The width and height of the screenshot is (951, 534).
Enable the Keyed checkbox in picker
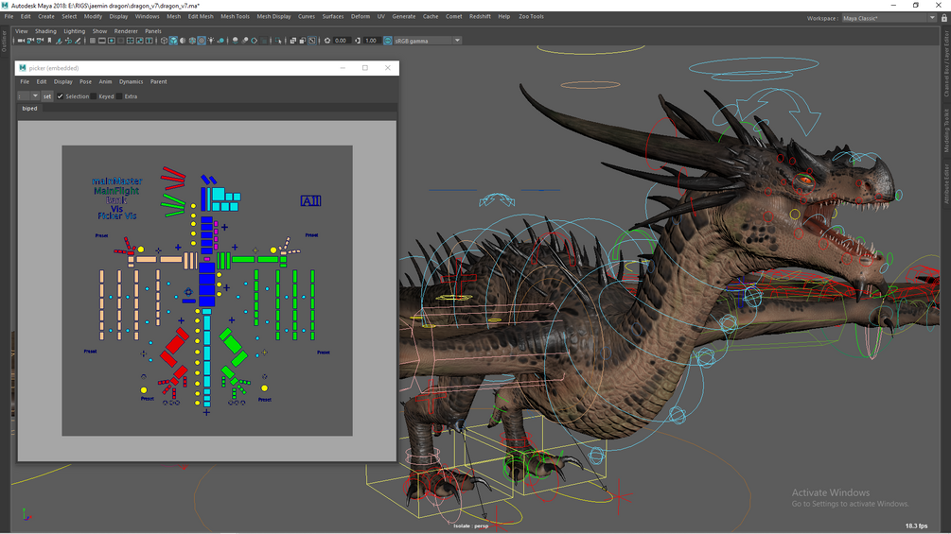[x=95, y=96]
